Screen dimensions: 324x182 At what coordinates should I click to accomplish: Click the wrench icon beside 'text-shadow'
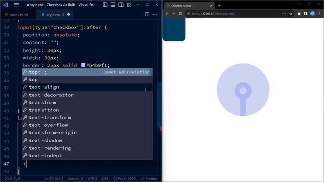[25, 141]
